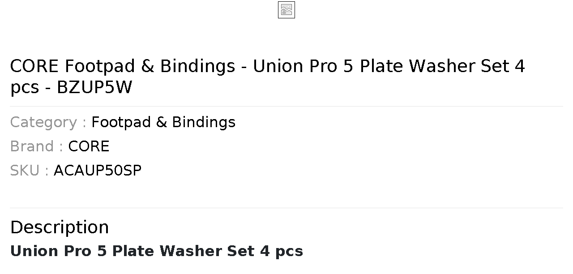The height and width of the screenshot is (274, 573).
Task: Click the Description section heading
Action: pyautogui.click(x=60, y=227)
